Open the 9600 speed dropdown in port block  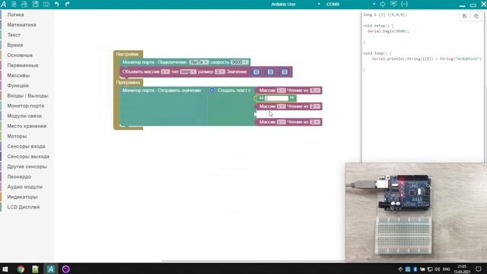click(x=240, y=62)
